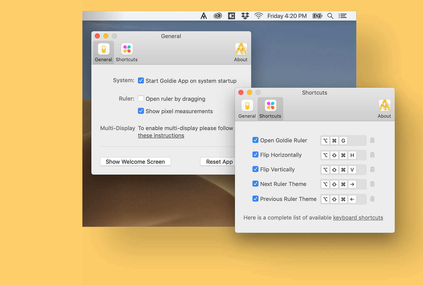Minimize the Shortcuts window
Image resolution: width=423 pixels, height=285 pixels.
point(249,92)
